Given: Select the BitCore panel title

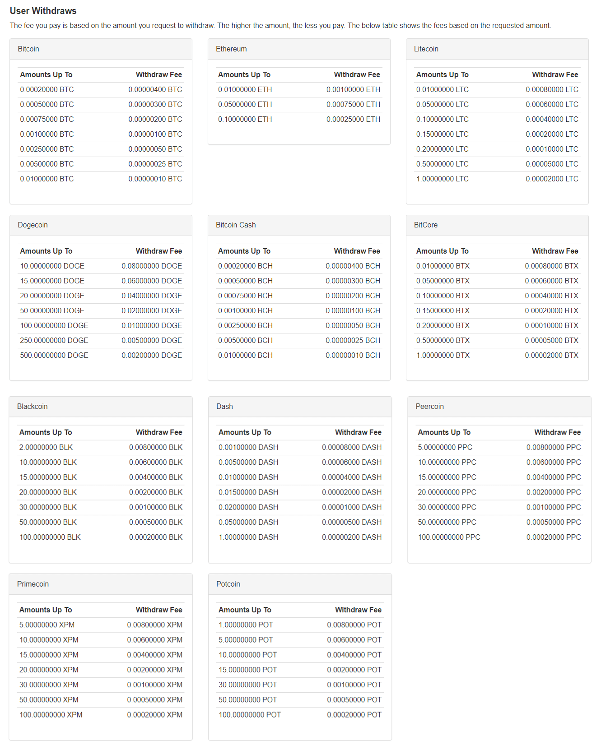Looking at the screenshot, I should [426, 225].
